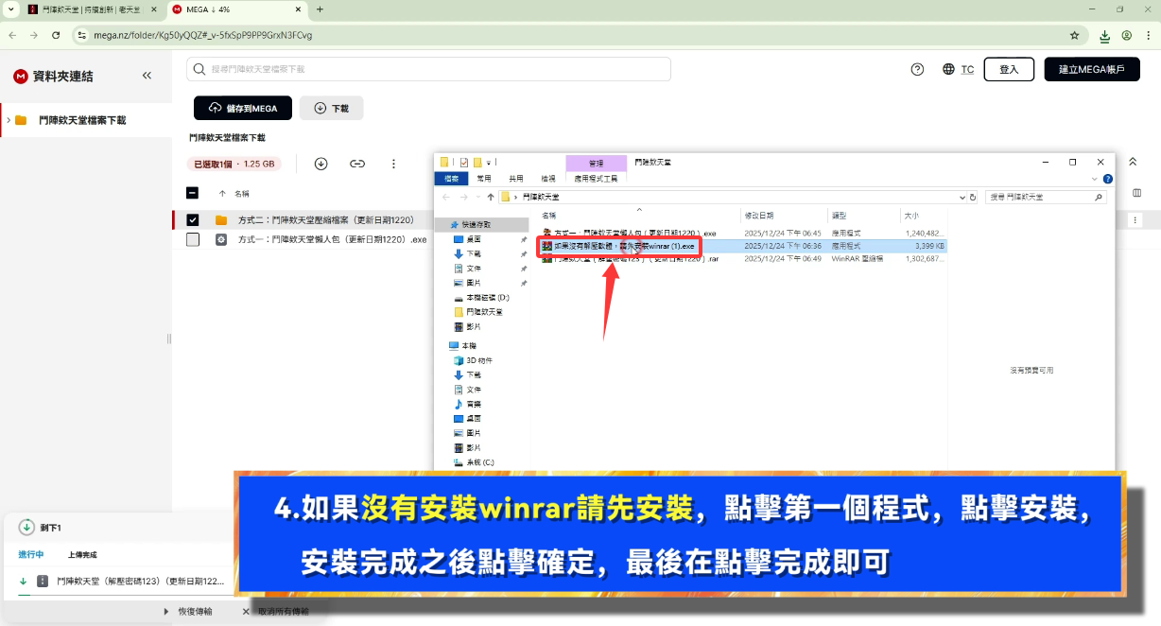Open the 檢視 ribbon tab in Explorer
Image resolution: width=1161 pixels, height=626 pixels.
pos(547,178)
